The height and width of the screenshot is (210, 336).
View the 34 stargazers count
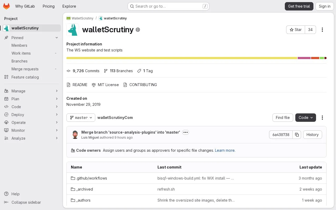point(310,30)
